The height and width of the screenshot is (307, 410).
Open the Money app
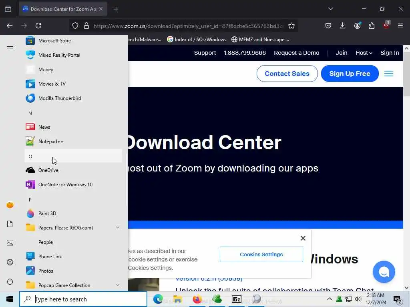click(73, 70)
